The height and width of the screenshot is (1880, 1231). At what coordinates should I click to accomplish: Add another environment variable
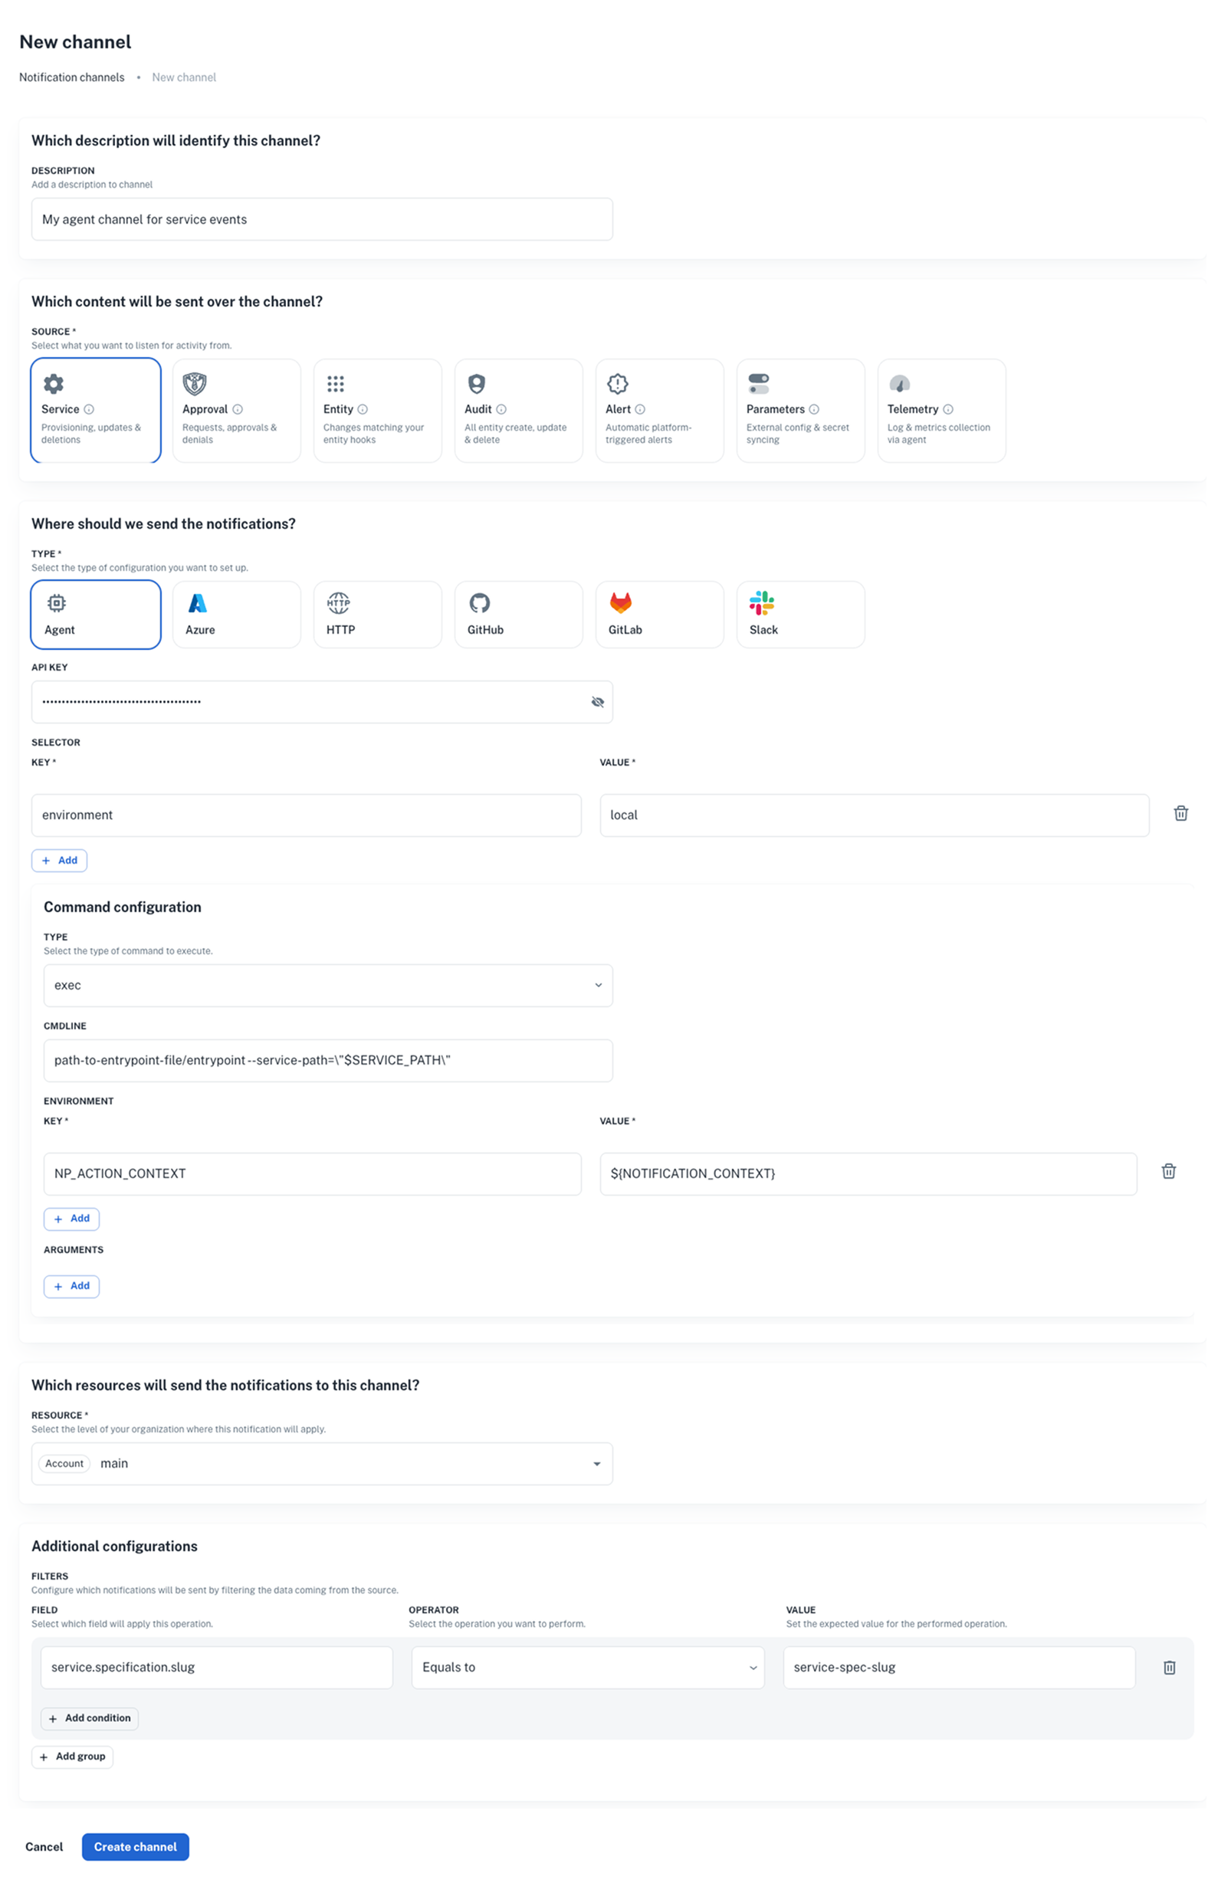pos(71,1219)
